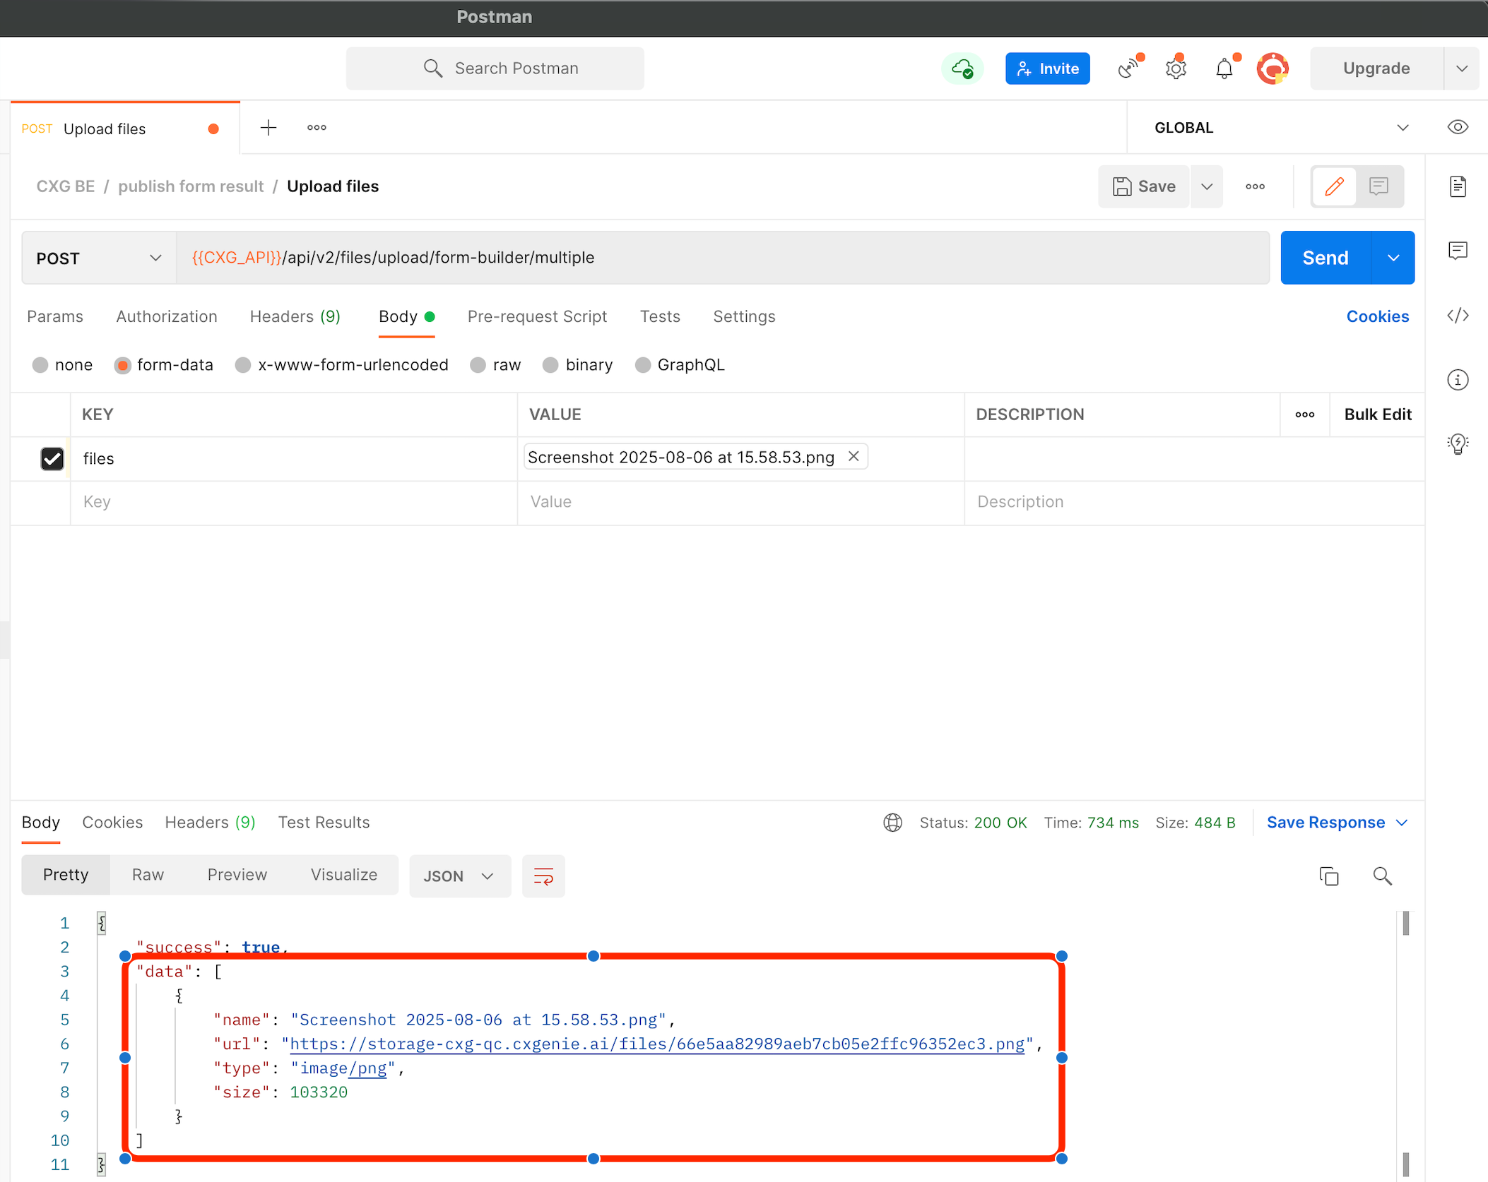Viewport: 1488px width, 1182px height.
Task: Select the raw body radio button
Action: 478,365
